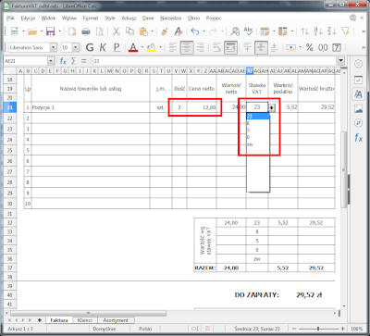This screenshot has height=336, width=370.
Task: Open the Function Wizard fx icon
Action: coord(63,61)
